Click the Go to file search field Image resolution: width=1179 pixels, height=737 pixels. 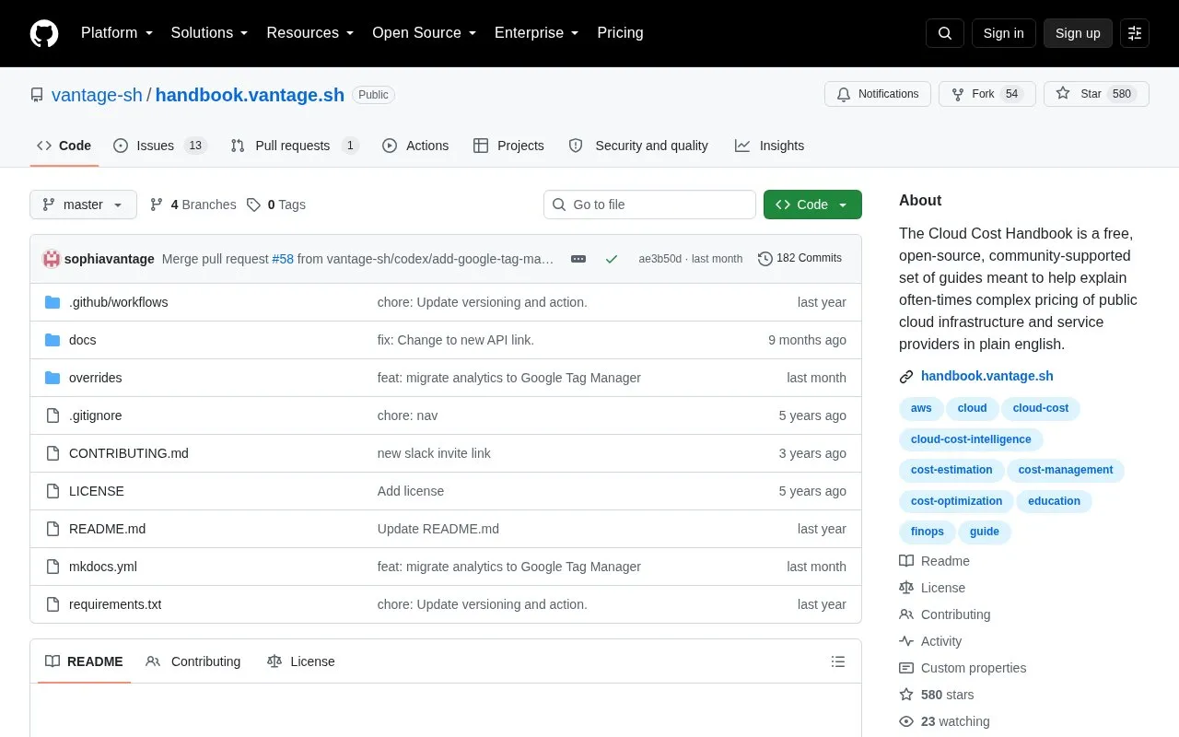[x=649, y=205]
